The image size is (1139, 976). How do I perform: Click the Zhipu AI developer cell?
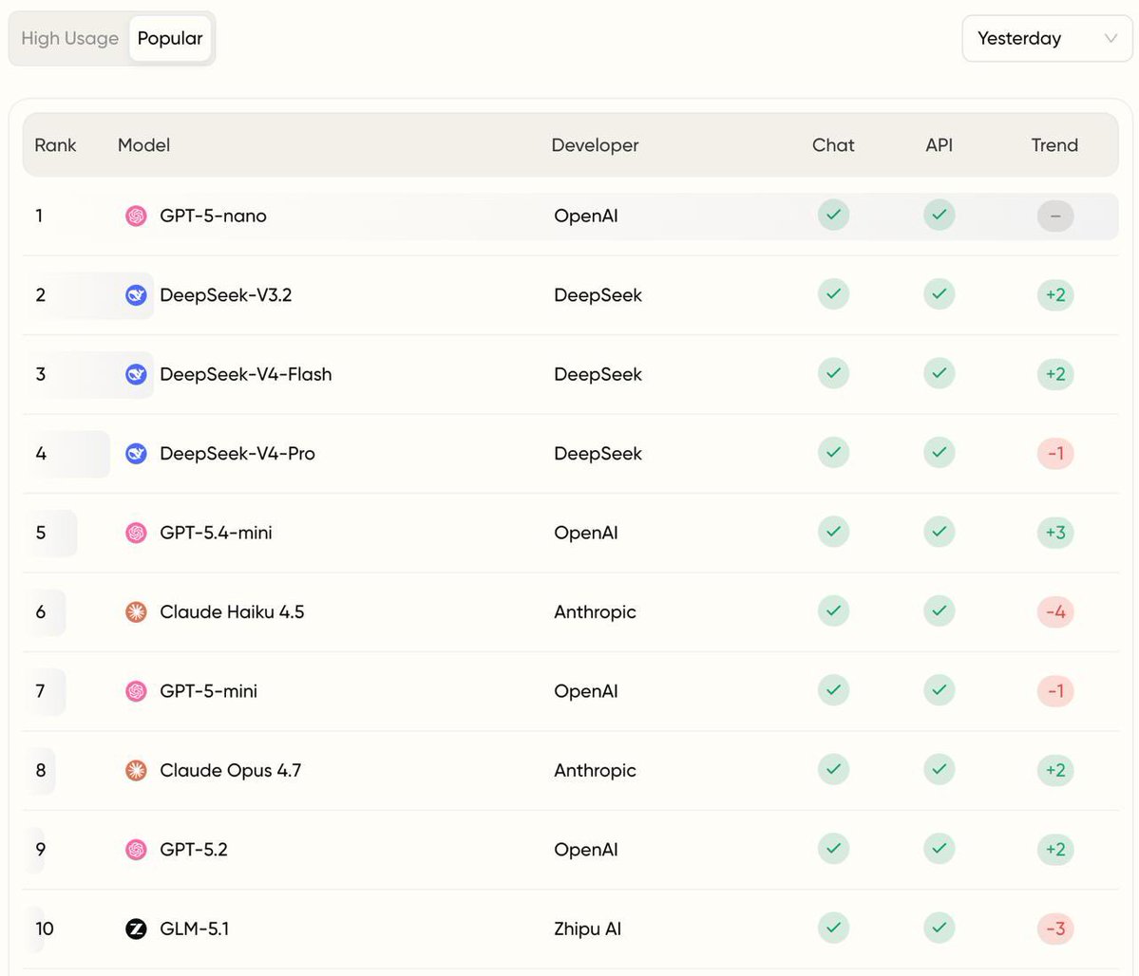coord(588,929)
